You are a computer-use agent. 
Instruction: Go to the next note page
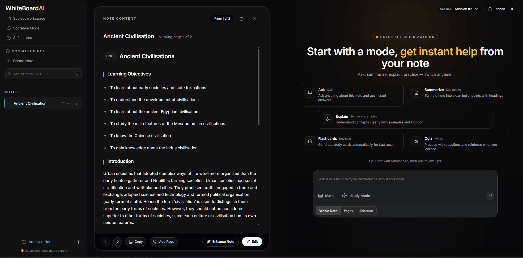coord(117,242)
